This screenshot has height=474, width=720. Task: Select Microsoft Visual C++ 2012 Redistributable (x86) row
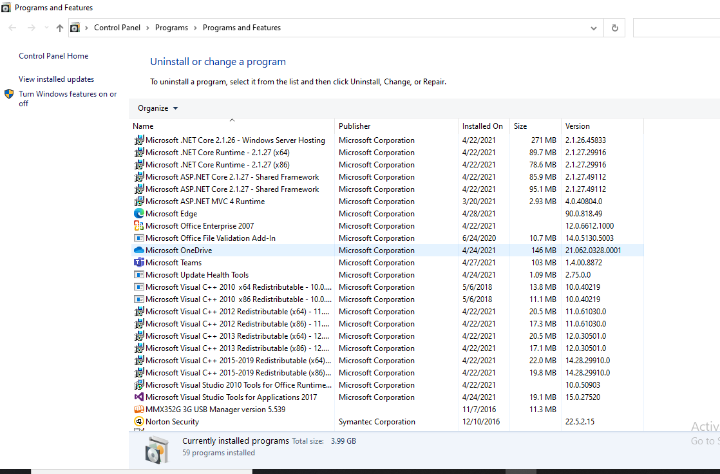386,324
